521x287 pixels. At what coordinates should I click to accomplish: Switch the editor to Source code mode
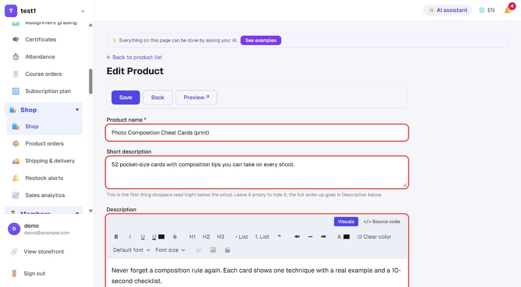pyautogui.click(x=381, y=222)
